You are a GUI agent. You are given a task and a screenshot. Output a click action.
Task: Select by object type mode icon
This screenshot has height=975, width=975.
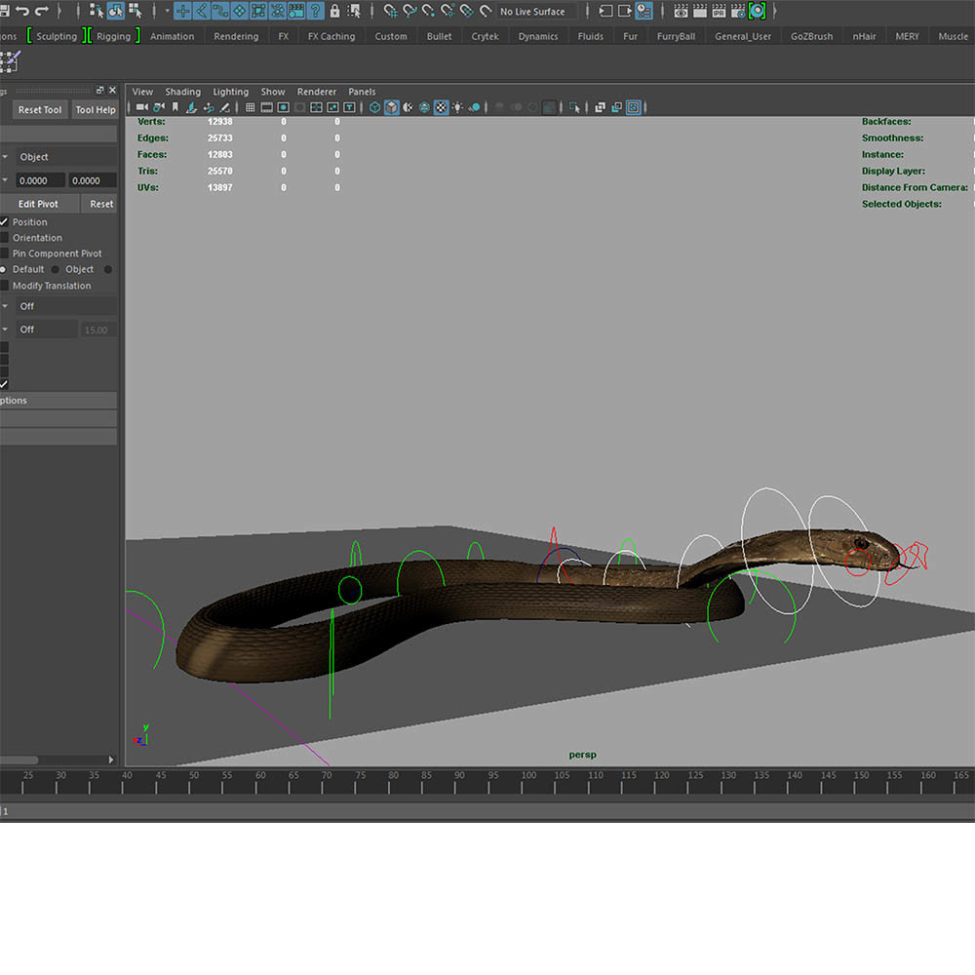[x=116, y=11]
